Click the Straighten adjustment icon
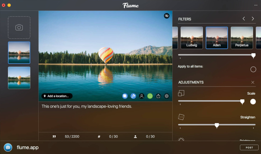The height and width of the screenshot is (154, 261). tap(181, 117)
